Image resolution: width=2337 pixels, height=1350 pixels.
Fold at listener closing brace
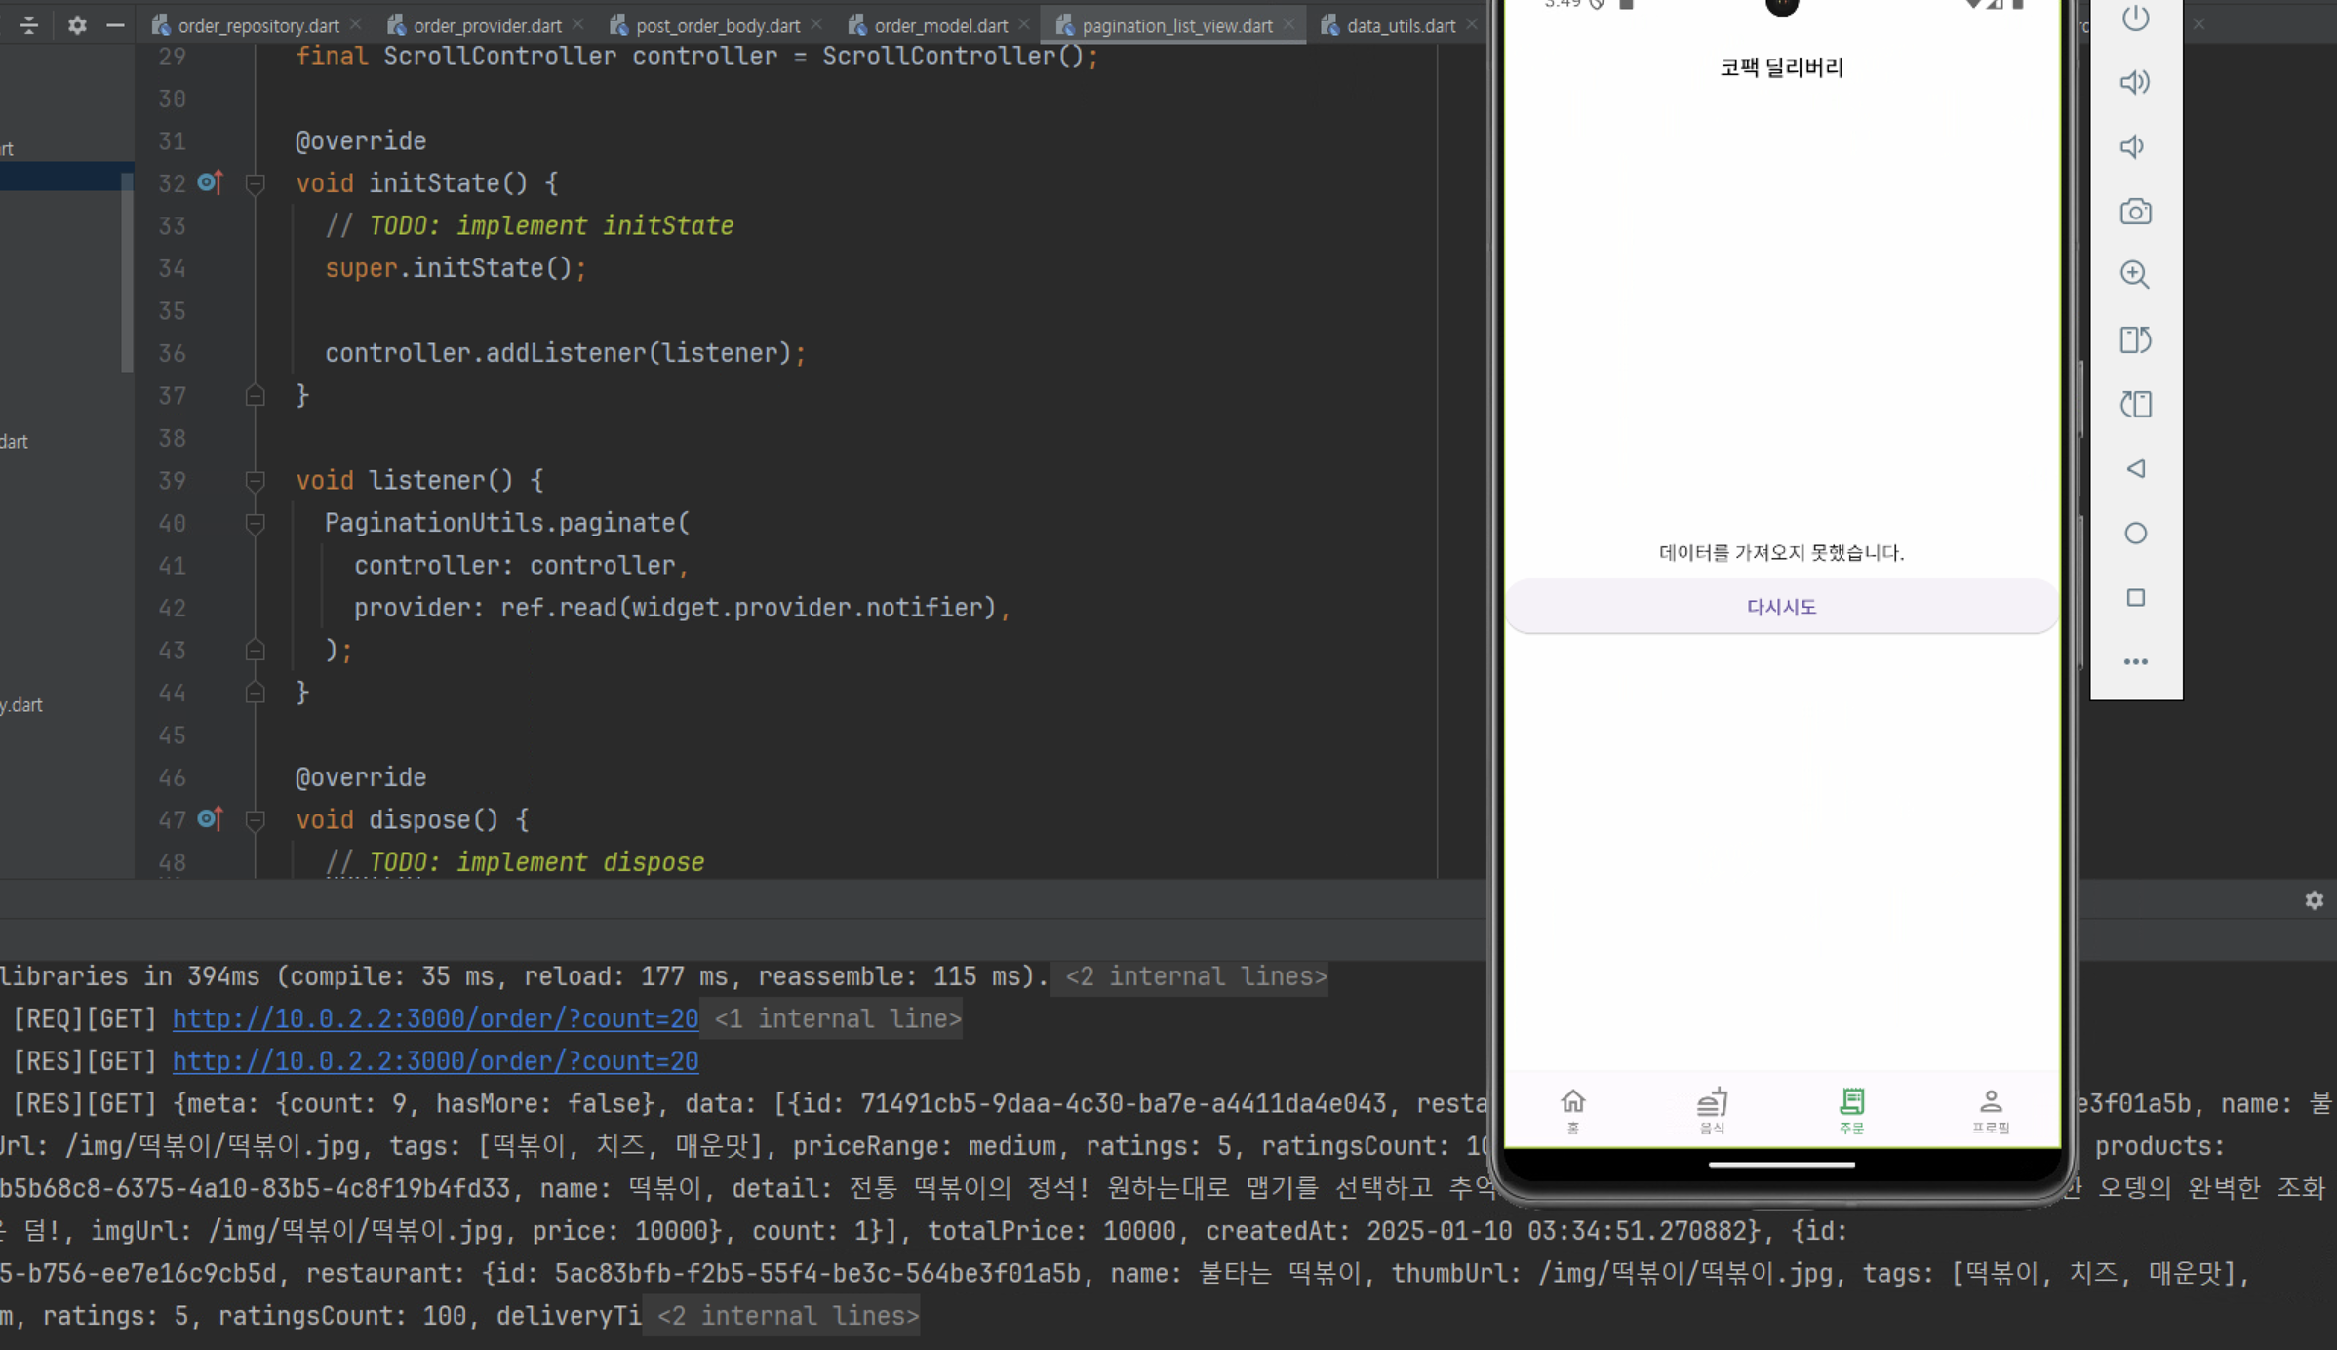pyautogui.click(x=256, y=693)
